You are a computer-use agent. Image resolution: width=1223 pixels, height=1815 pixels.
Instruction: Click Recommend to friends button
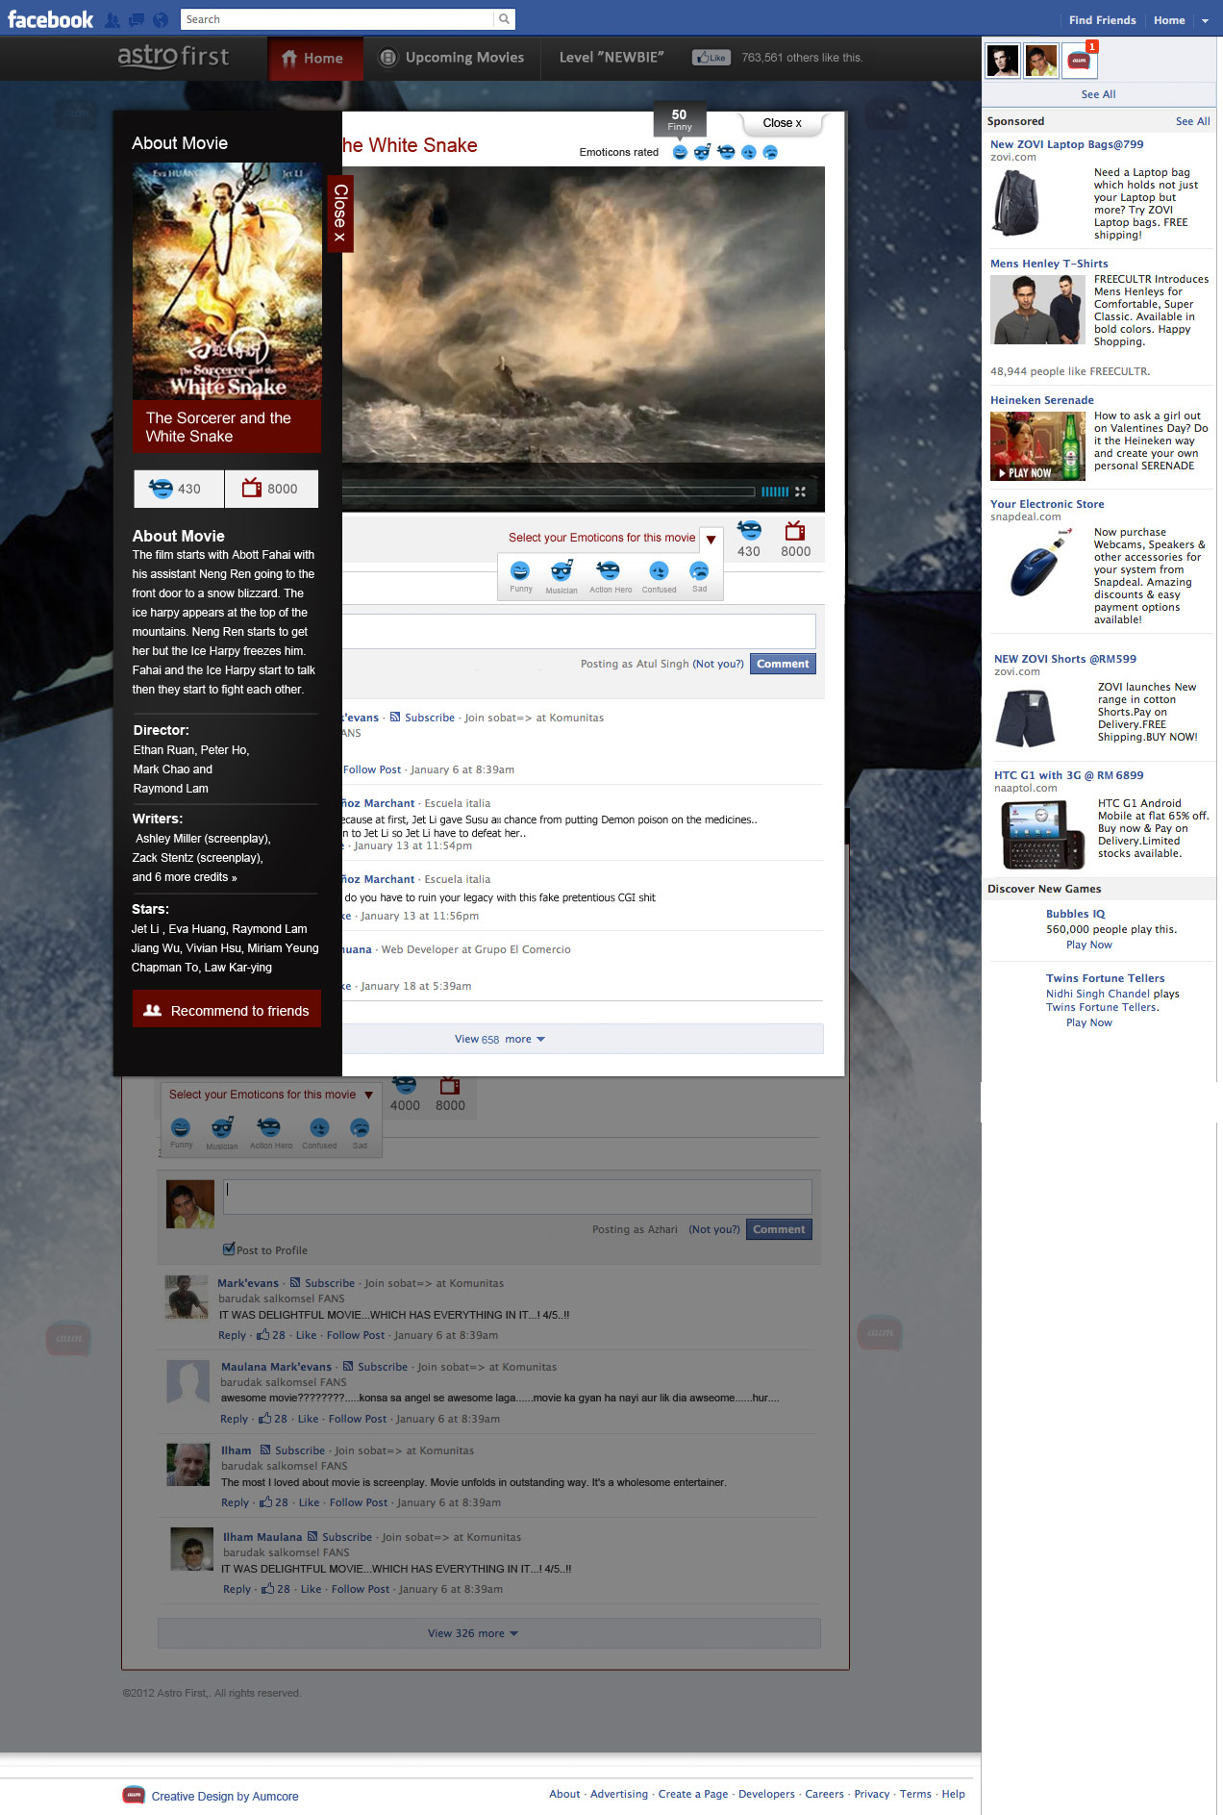[227, 1010]
